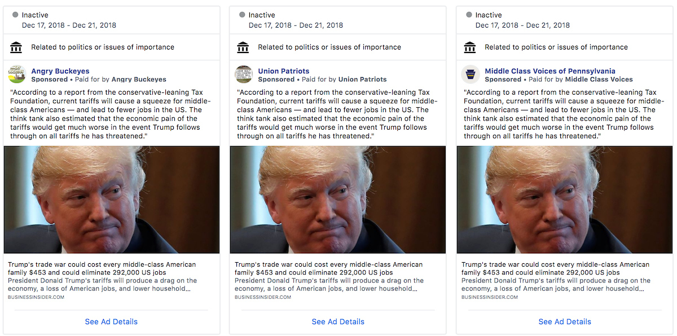Click the politics building icon in Union Patriots card
Image resolution: width=677 pixels, height=336 pixels.
[x=243, y=47]
